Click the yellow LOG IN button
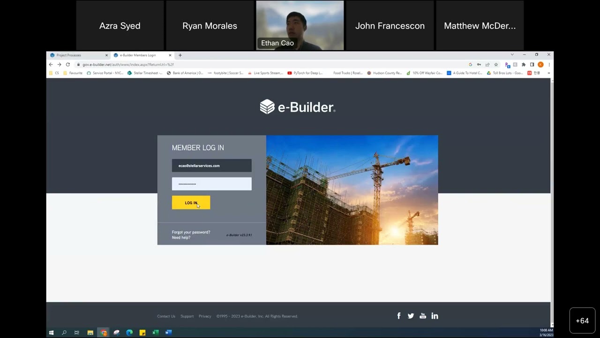The width and height of the screenshot is (600, 338). (x=191, y=203)
